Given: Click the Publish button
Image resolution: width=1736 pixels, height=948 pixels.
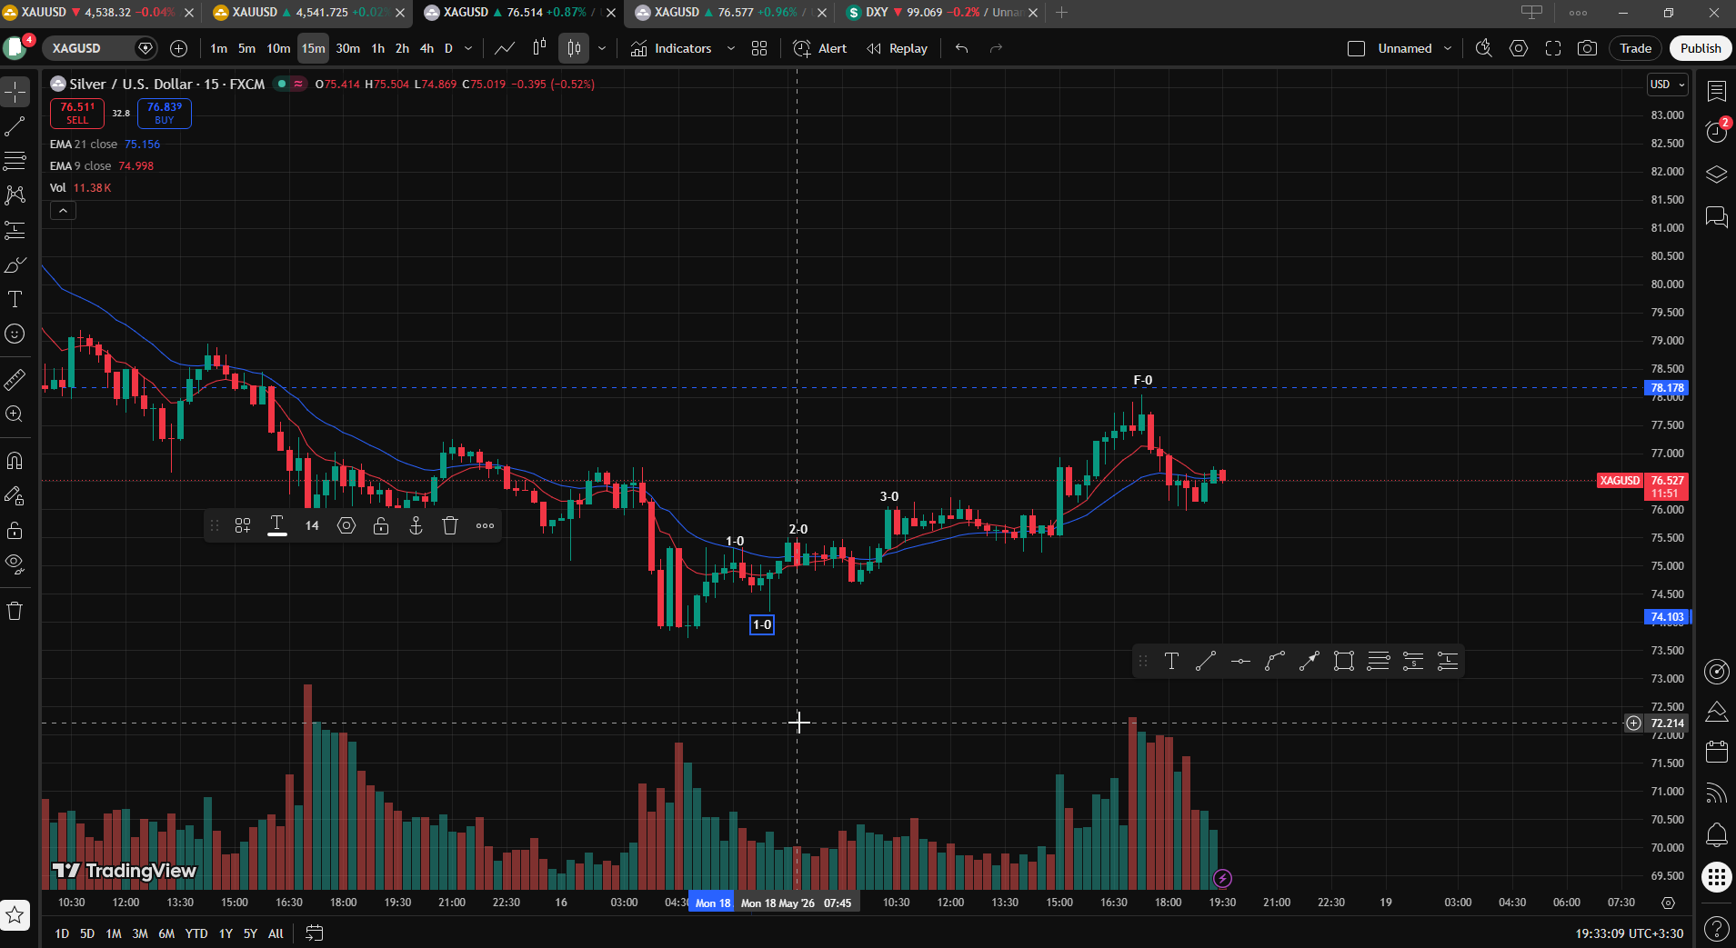Looking at the screenshot, I should (1701, 48).
